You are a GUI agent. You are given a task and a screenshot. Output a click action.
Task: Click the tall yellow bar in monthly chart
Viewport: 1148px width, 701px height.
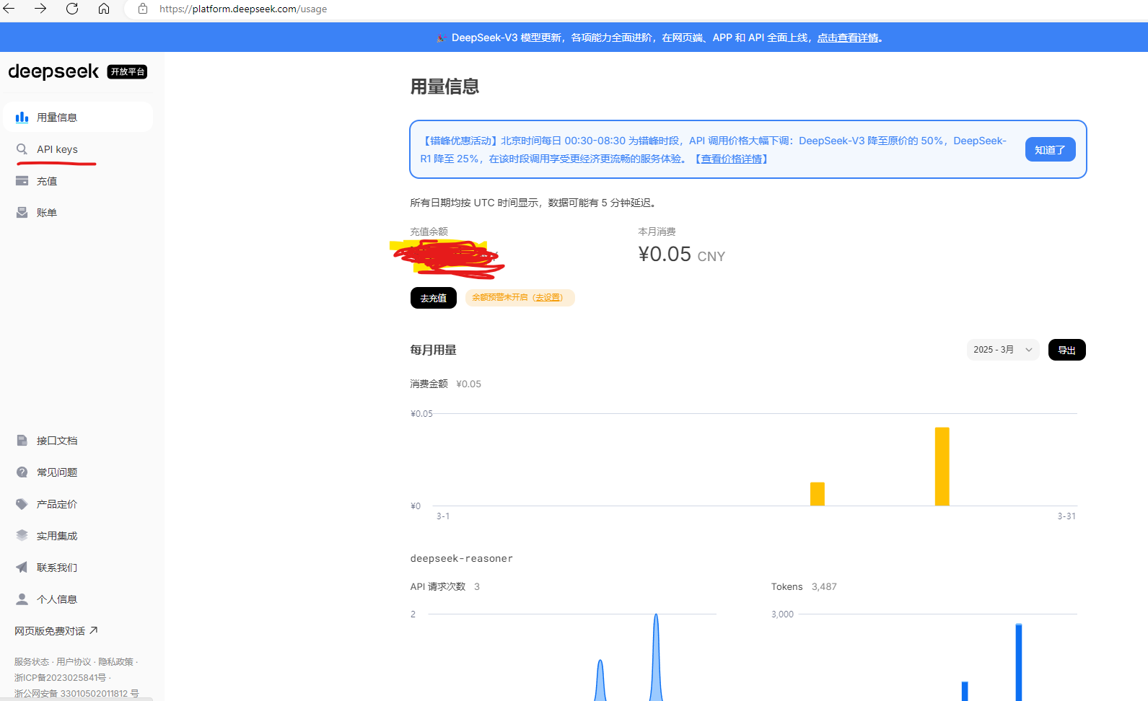pyautogui.click(x=942, y=467)
